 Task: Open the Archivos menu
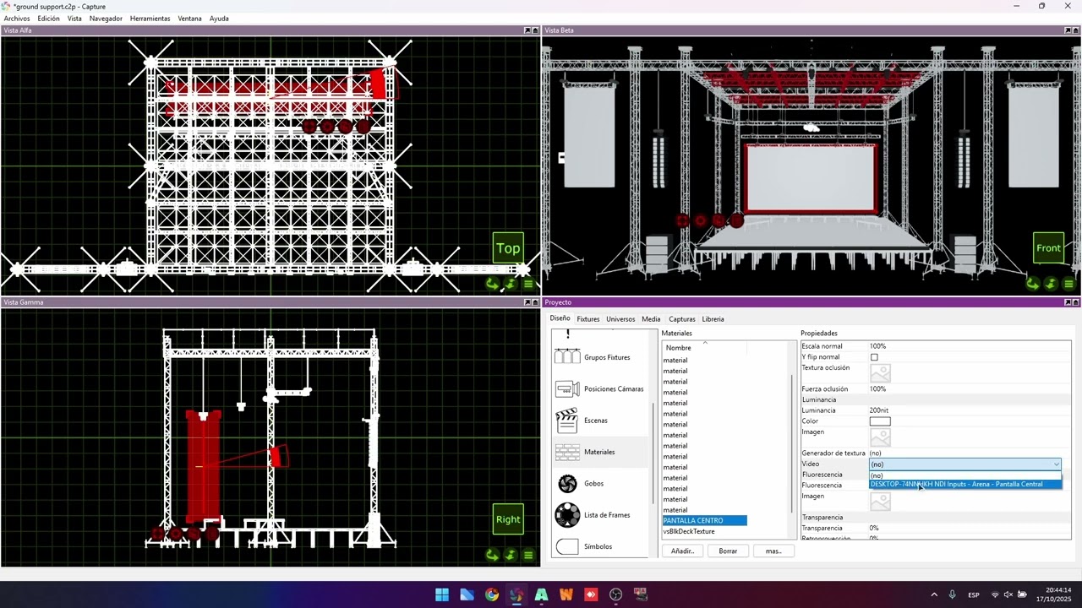pyautogui.click(x=17, y=19)
